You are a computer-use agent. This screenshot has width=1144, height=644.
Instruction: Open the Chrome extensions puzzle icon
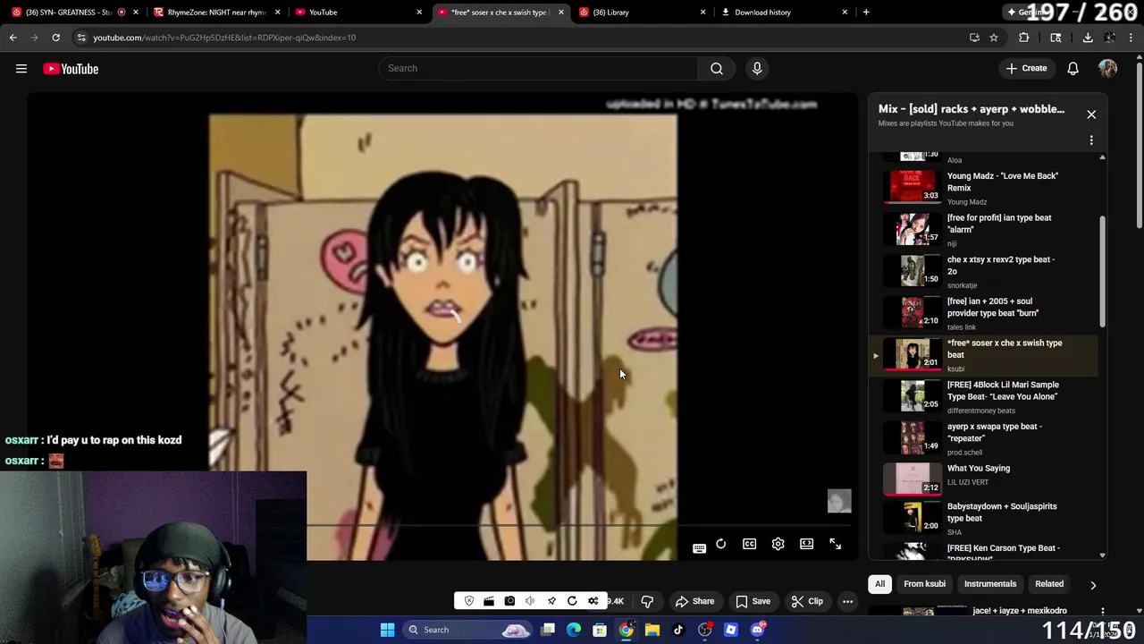(1024, 38)
